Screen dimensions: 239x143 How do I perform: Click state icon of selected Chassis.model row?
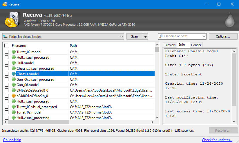[x=14, y=74]
